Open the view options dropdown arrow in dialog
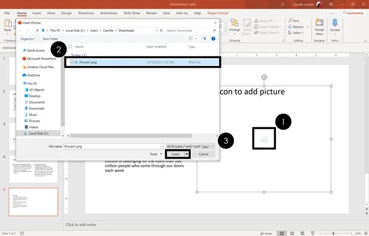The width and height of the screenshot is (369, 236). click(196, 39)
